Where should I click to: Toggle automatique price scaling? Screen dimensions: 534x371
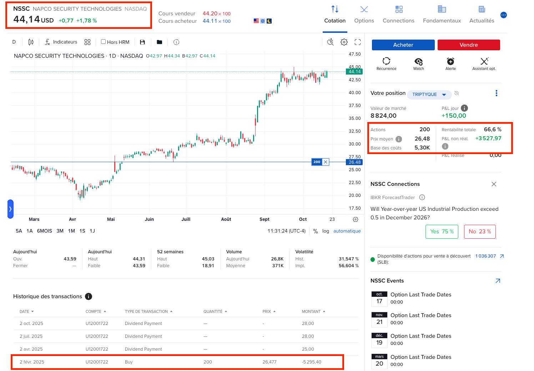click(x=347, y=231)
